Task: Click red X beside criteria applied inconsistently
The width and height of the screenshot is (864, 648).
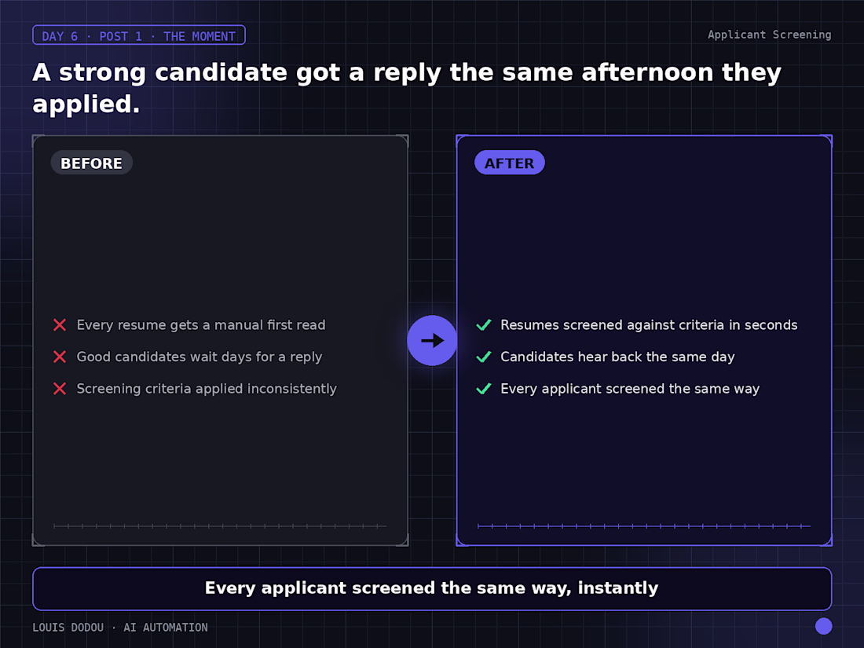Action: tap(60, 389)
